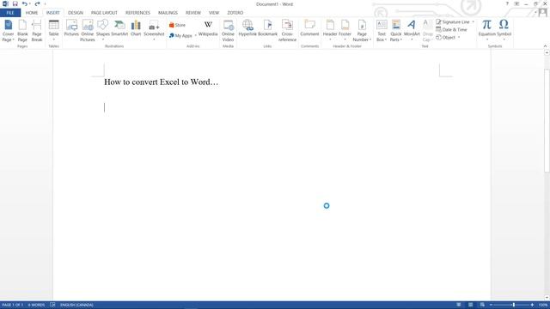This screenshot has height=309, width=550.
Task: Insert a Chart
Action: tap(136, 28)
